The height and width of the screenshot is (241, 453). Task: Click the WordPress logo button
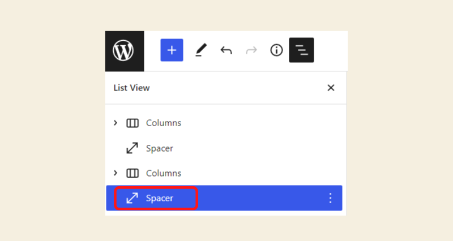[124, 51]
